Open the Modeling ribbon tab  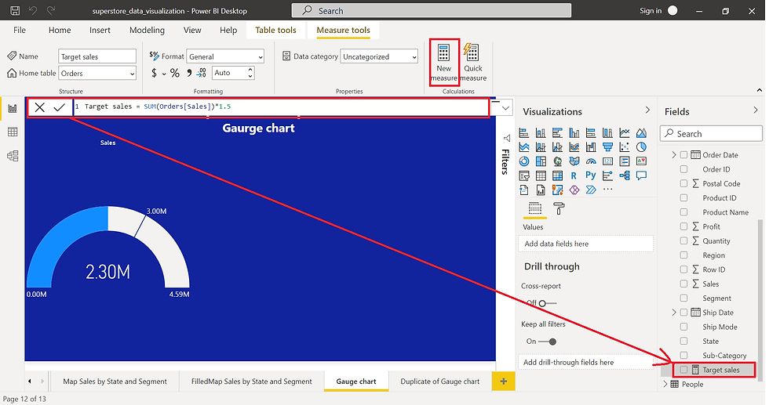(x=148, y=30)
